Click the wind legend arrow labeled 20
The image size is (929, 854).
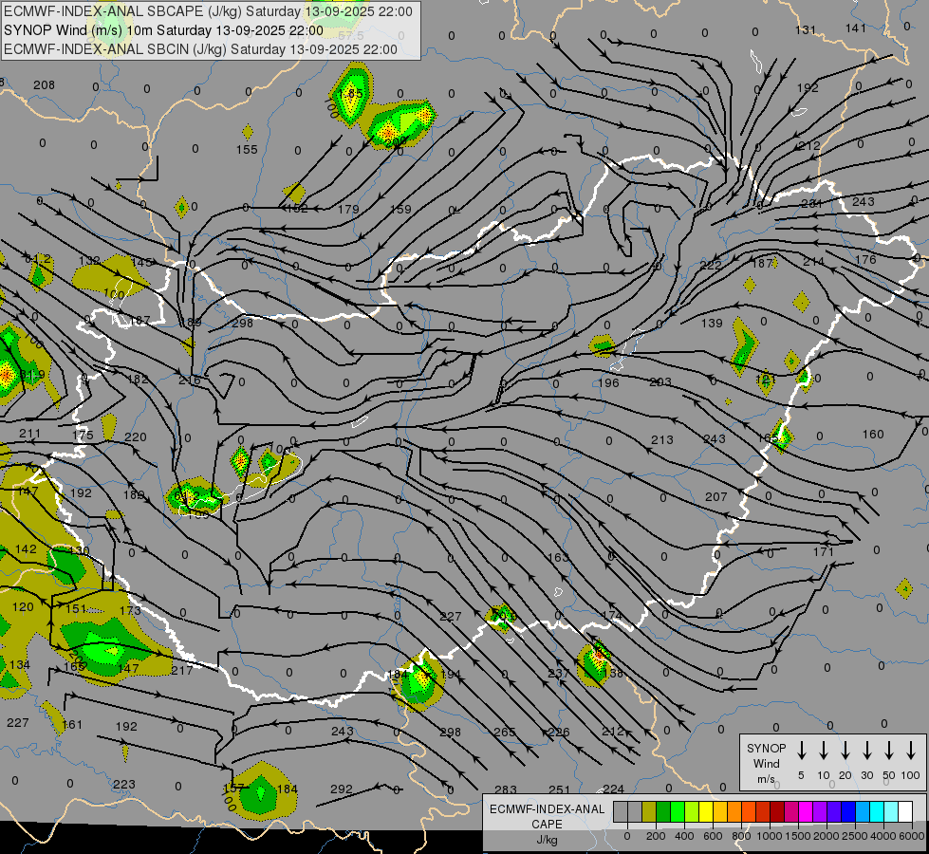coord(845,751)
